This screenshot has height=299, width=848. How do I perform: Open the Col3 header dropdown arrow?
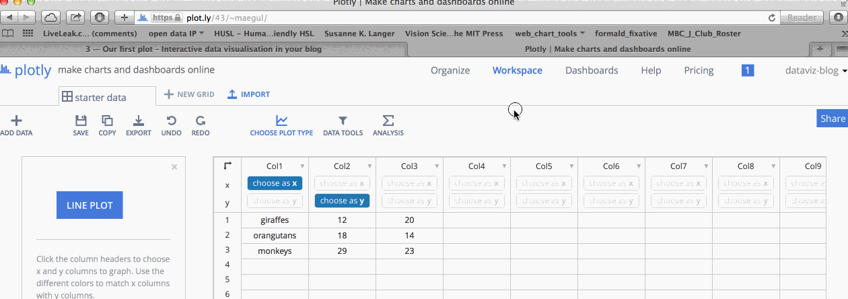point(437,166)
